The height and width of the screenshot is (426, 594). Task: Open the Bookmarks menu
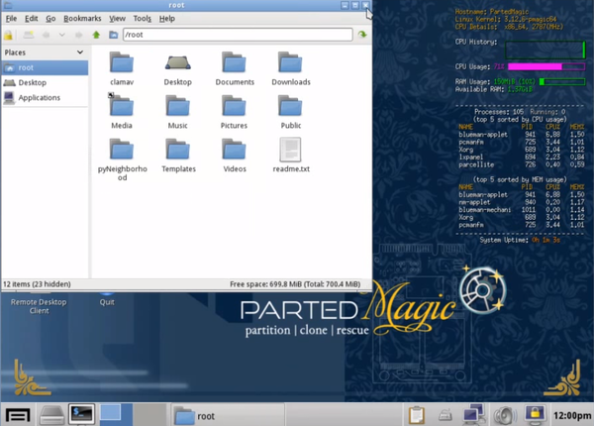[x=82, y=18]
